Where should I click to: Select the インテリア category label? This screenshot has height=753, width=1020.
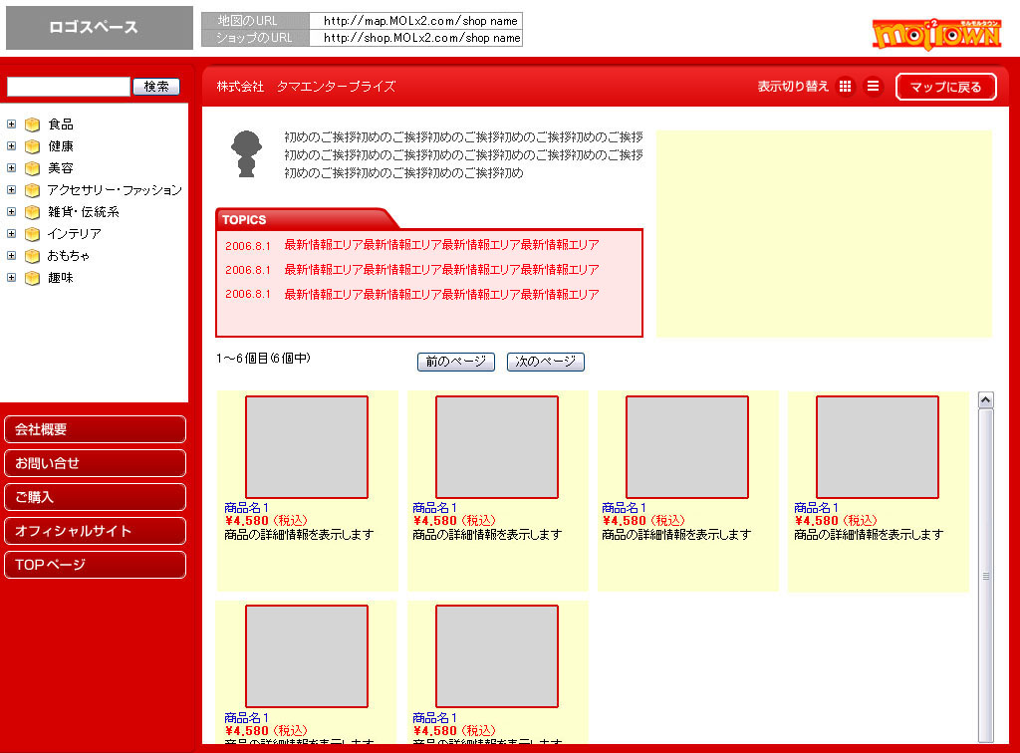coord(74,234)
